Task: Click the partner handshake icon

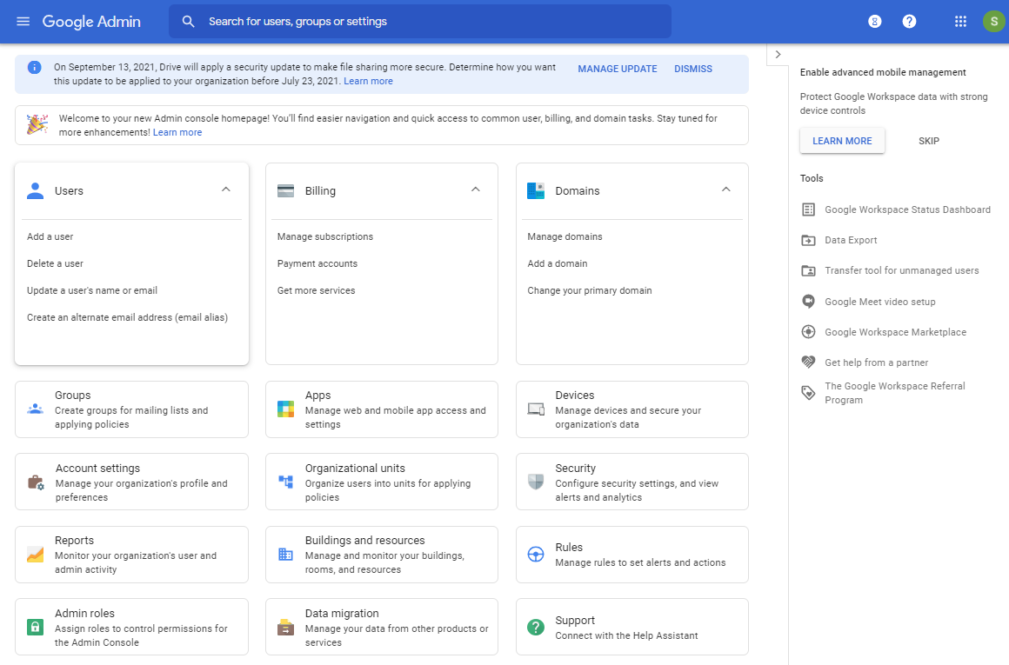Action: [x=808, y=362]
